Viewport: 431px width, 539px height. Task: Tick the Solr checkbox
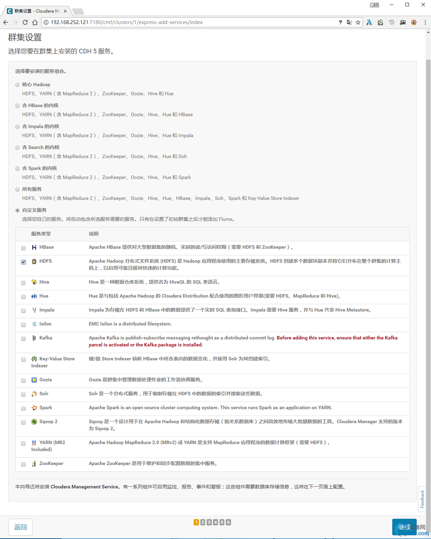pyautogui.click(x=23, y=395)
